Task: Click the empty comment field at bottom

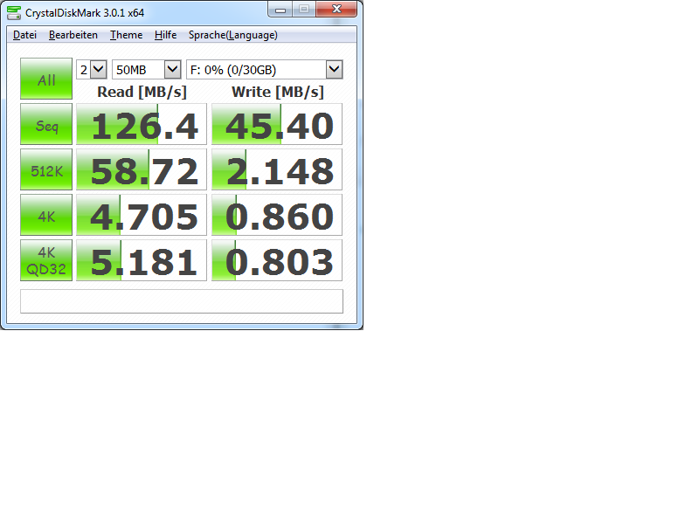Action: pos(182,301)
